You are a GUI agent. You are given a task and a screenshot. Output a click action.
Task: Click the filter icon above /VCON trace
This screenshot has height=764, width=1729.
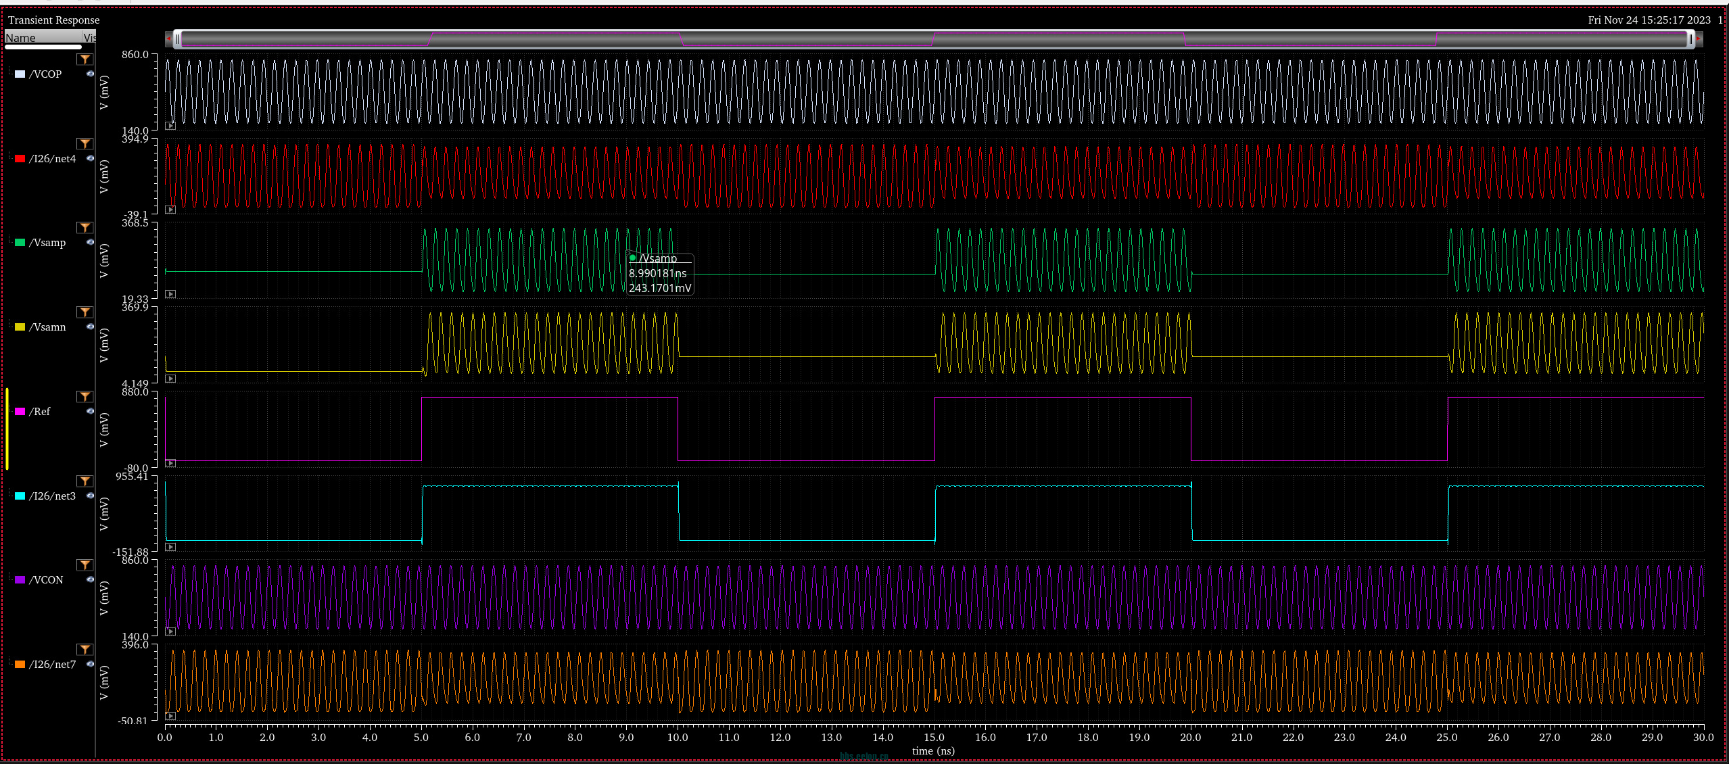(85, 565)
